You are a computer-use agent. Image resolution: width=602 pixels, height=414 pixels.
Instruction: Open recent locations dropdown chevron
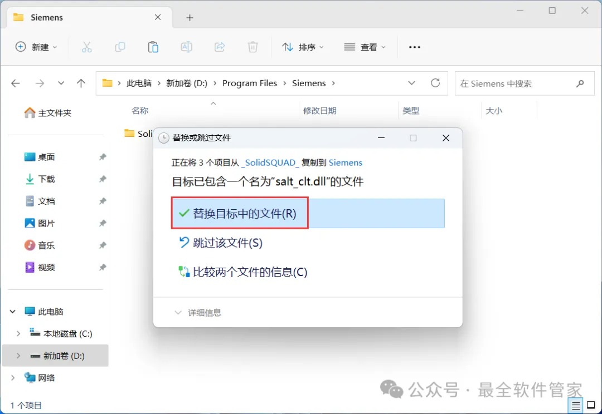pyautogui.click(x=61, y=83)
